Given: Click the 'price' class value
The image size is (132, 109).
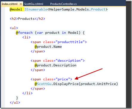Looking at the screenshot, I should point(63,79).
